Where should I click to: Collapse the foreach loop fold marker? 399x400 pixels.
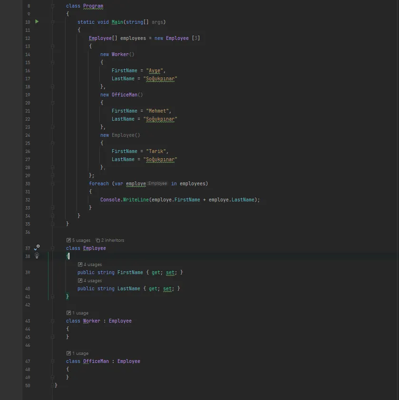[52, 183]
